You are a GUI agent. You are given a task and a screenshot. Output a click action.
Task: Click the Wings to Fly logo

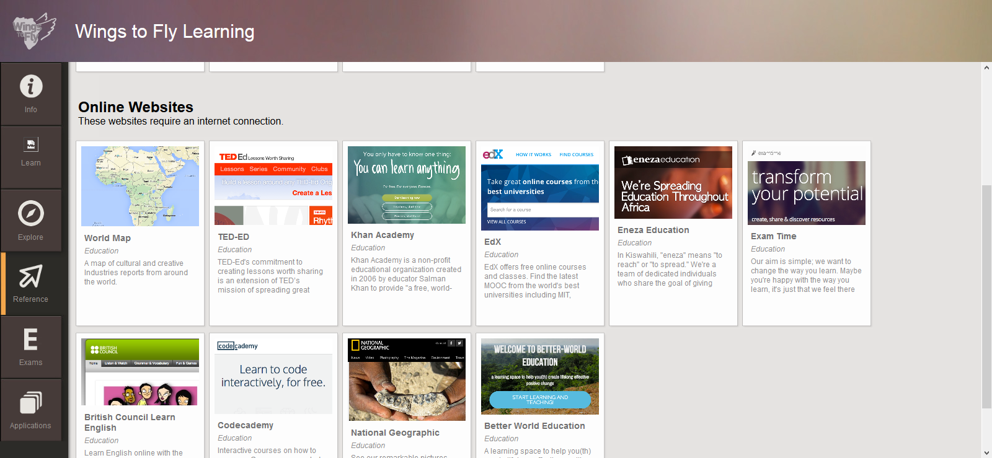tap(34, 31)
